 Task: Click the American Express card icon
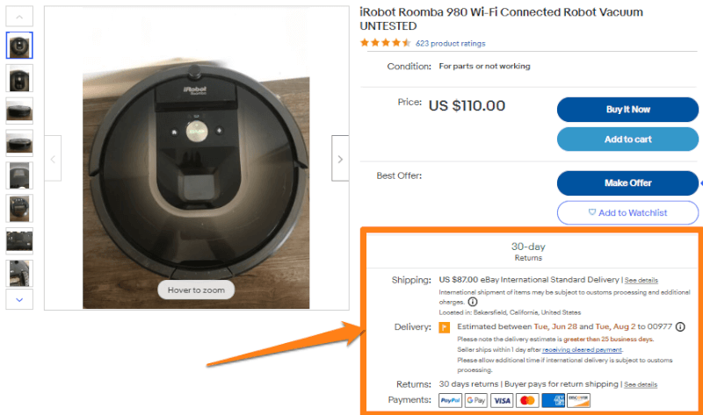click(553, 400)
